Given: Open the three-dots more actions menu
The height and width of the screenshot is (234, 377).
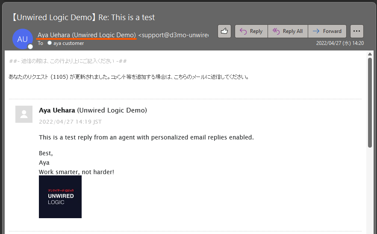Looking at the screenshot, I should pos(357,31).
